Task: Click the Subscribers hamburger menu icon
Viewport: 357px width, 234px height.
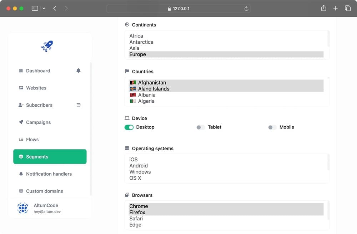Action: click(x=79, y=105)
